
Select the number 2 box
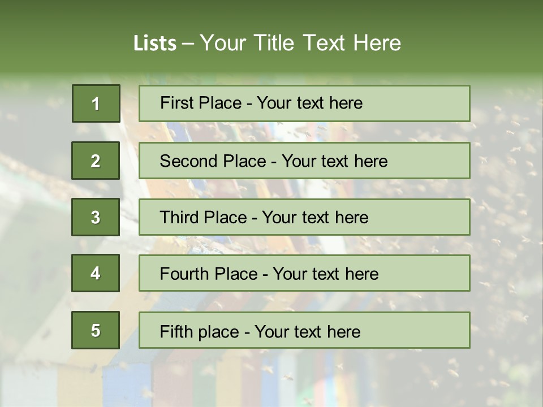(x=96, y=161)
